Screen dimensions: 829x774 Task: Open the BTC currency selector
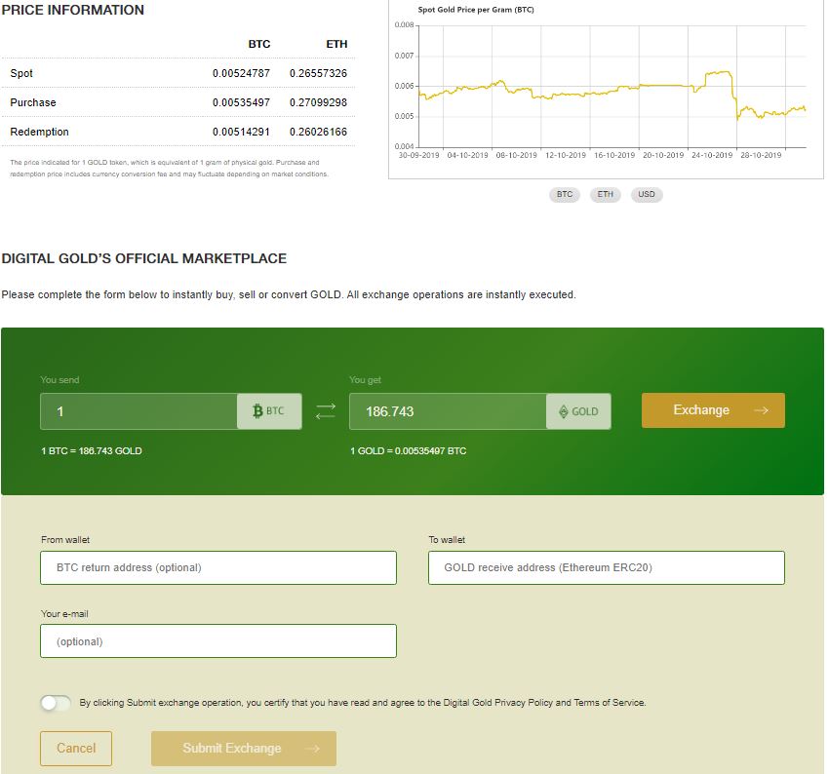(269, 411)
